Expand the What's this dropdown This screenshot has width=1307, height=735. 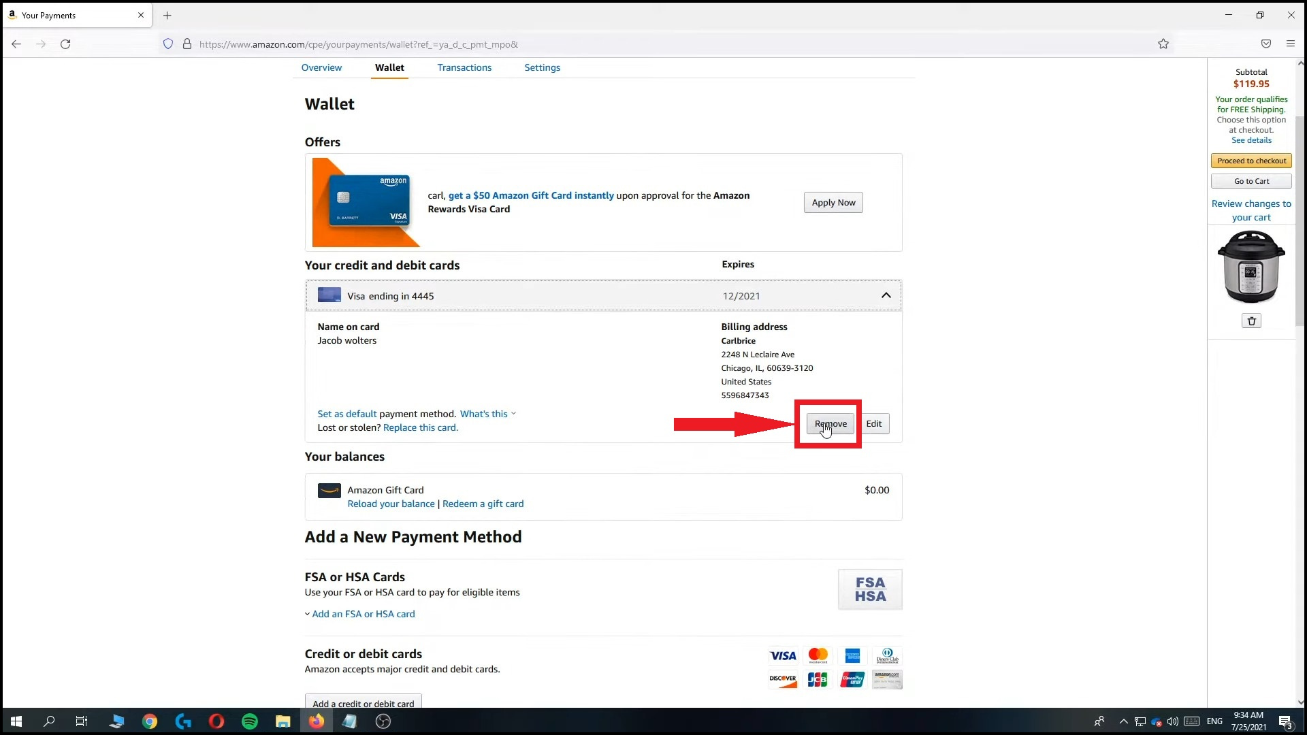487,414
